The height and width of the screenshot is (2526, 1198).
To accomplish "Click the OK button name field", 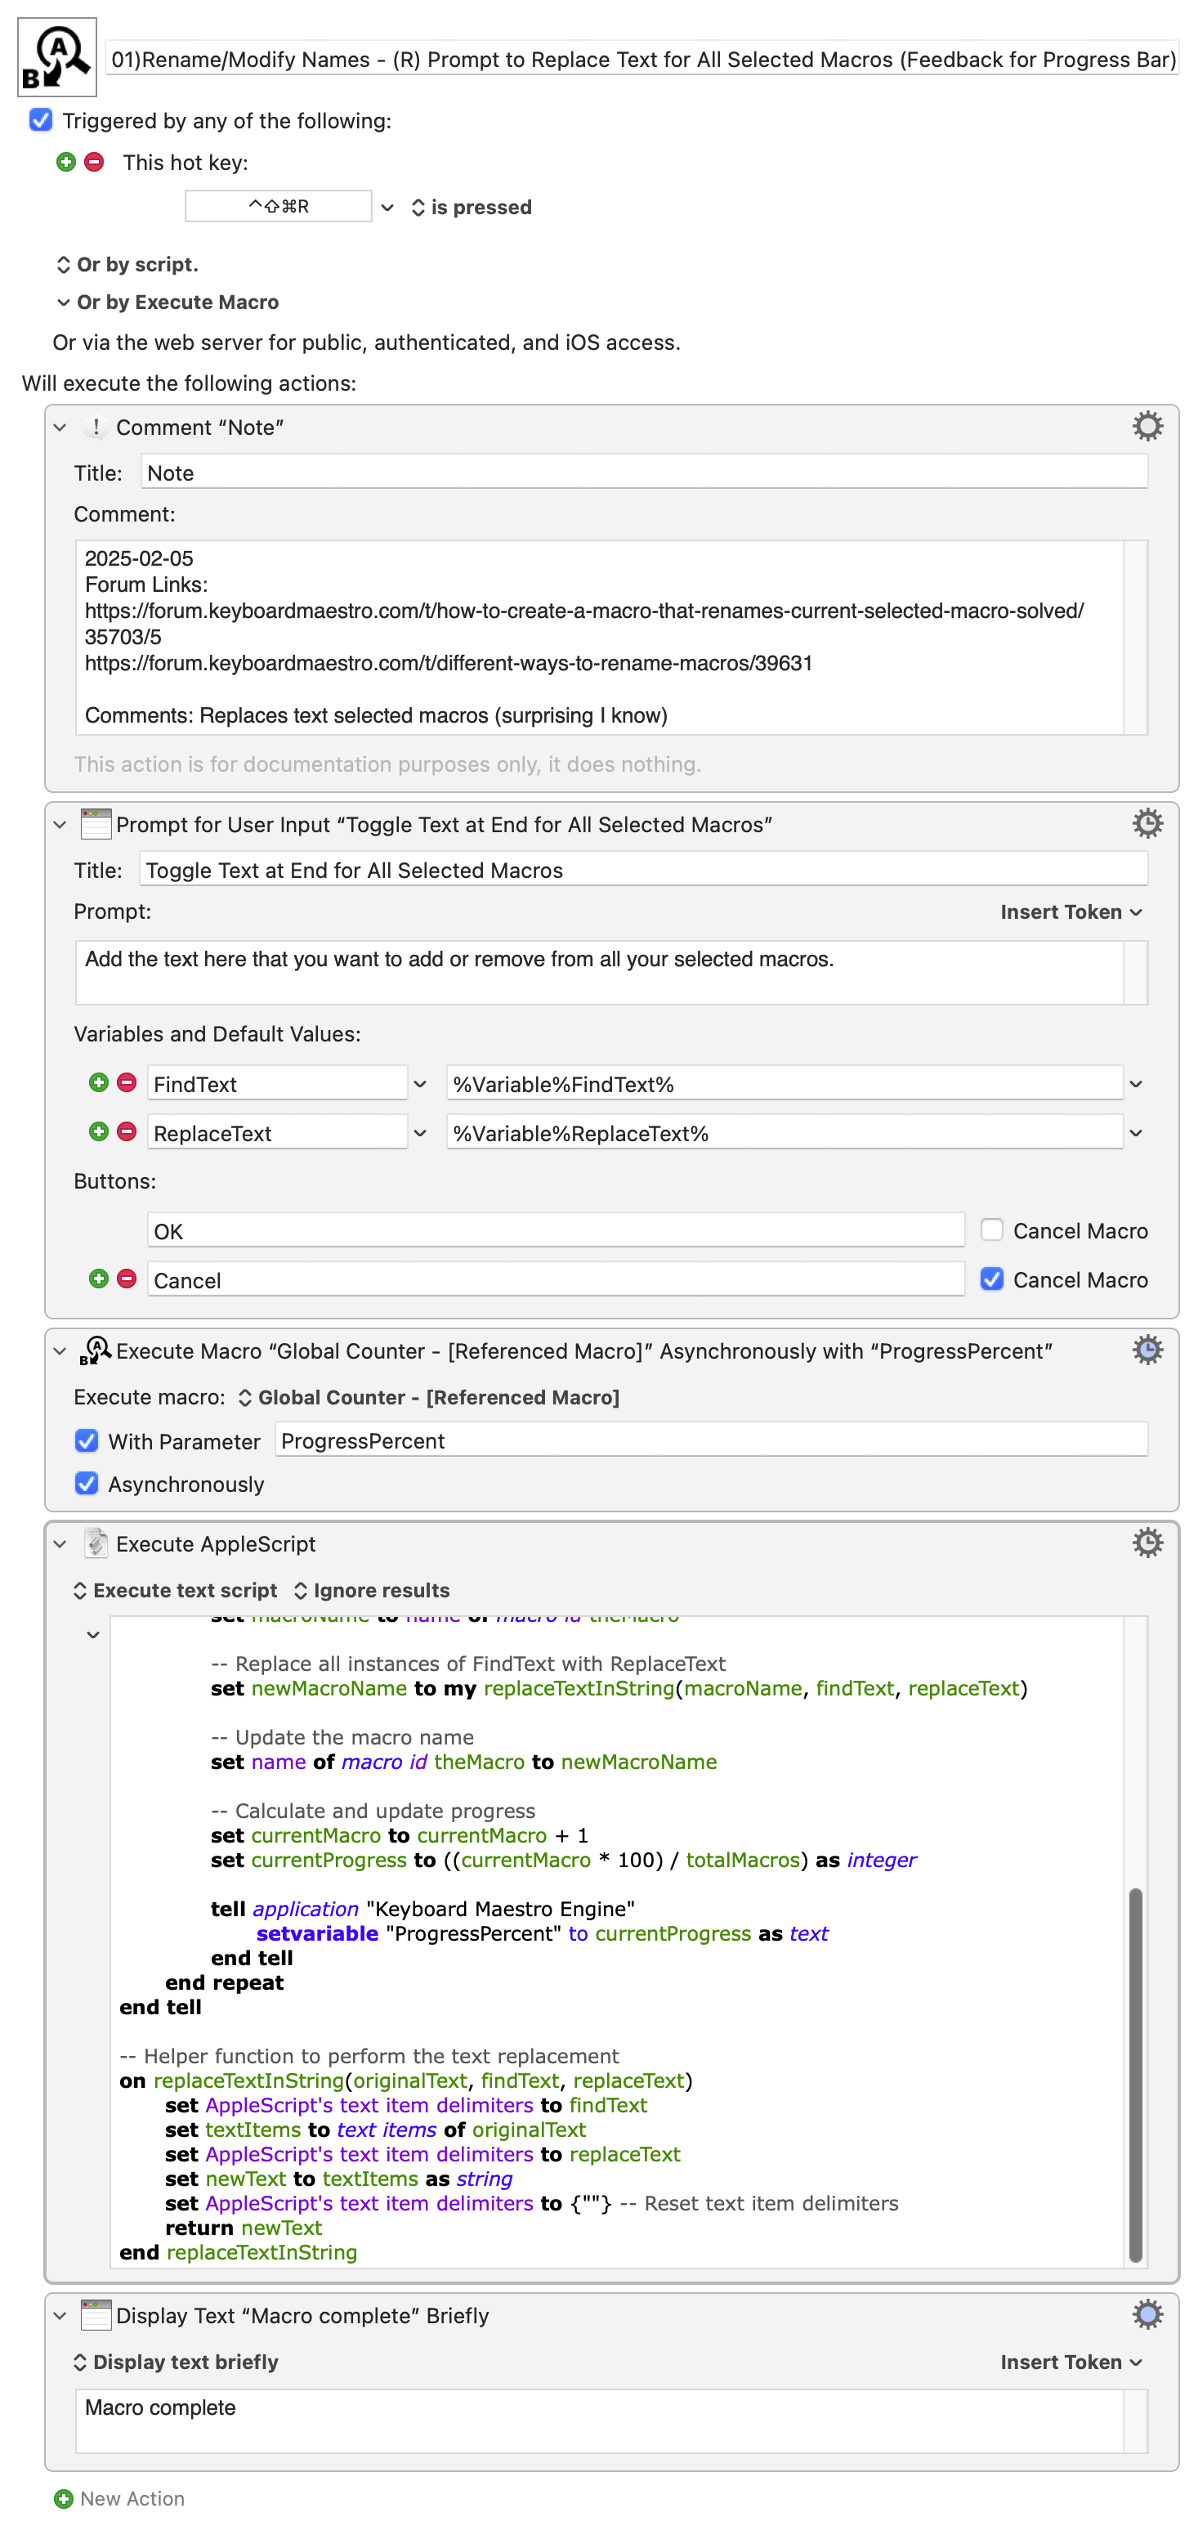I will point(556,1229).
